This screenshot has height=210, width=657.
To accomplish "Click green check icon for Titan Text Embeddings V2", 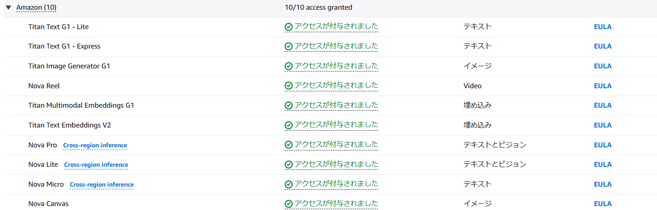I will pos(289,125).
